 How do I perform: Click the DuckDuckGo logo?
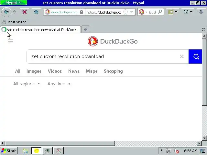coord(113,41)
